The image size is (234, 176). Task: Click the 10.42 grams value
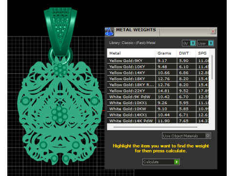(x=164, y=97)
